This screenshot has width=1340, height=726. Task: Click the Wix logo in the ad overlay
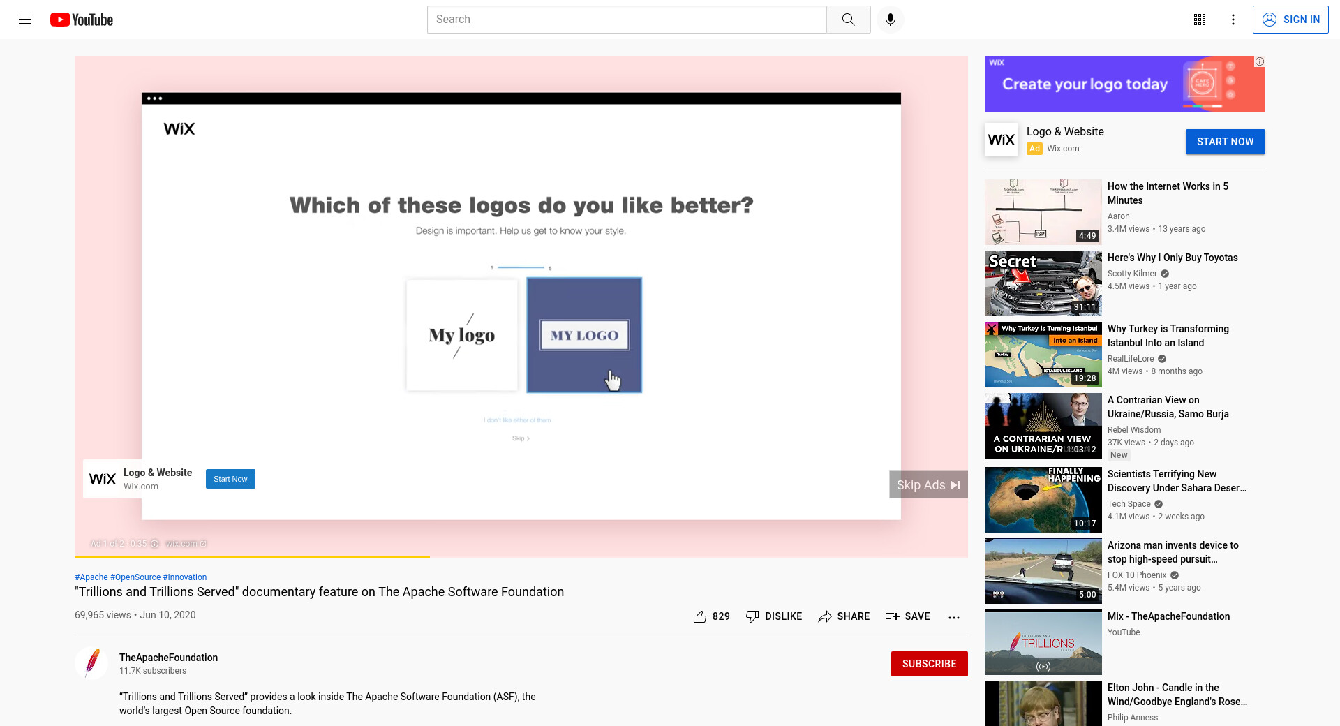click(x=103, y=479)
